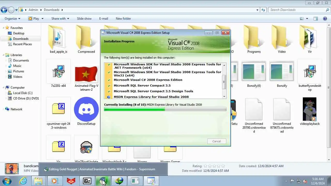Viewport: 331px width, 186px height.
Task: Open the installer setup taskbar icon
Action: 151,181
